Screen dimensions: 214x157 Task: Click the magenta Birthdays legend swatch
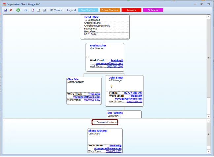(x=153, y=10)
